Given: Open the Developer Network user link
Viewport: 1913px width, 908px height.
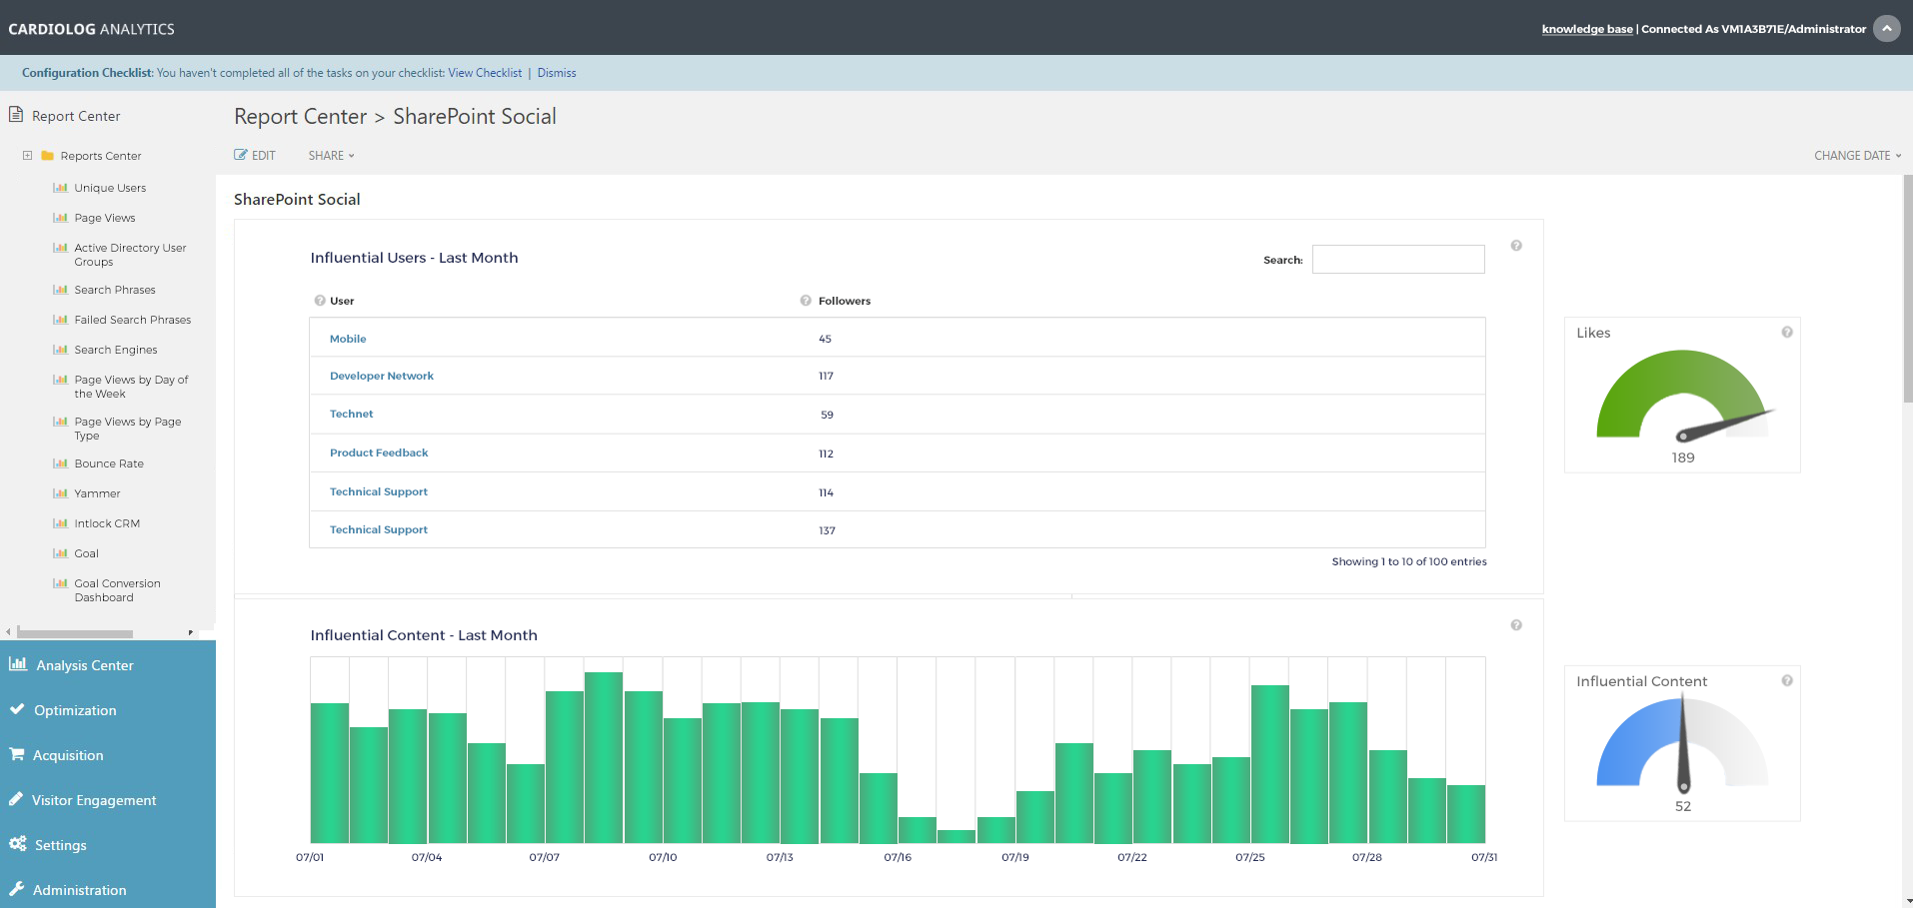Looking at the screenshot, I should (x=382, y=376).
